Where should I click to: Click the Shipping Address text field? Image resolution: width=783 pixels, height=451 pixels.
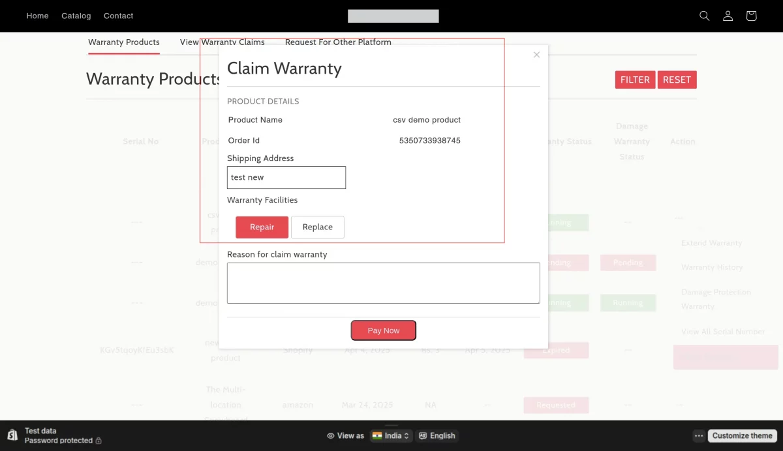[x=286, y=177]
